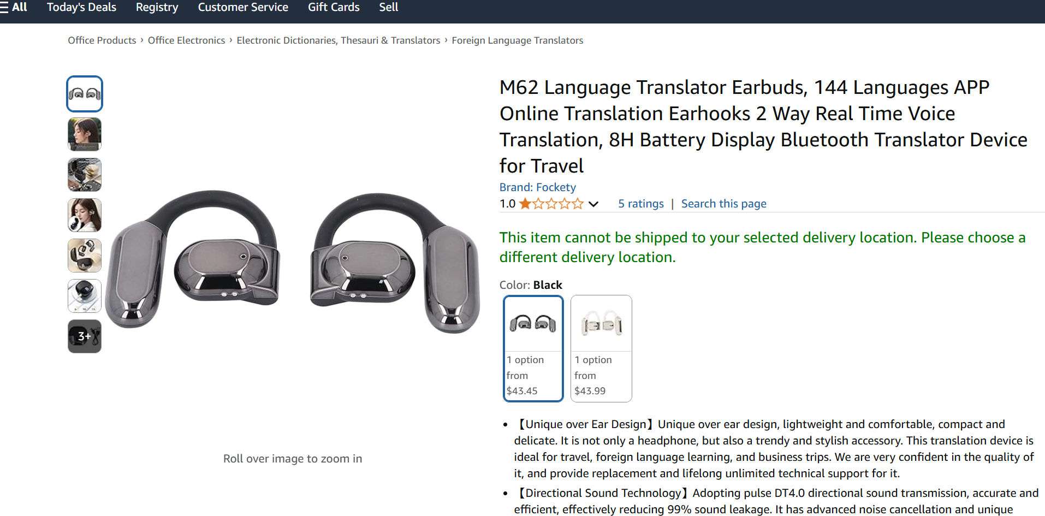Click the star rating icons
This screenshot has width=1045, height=516.
pos(551,204)
